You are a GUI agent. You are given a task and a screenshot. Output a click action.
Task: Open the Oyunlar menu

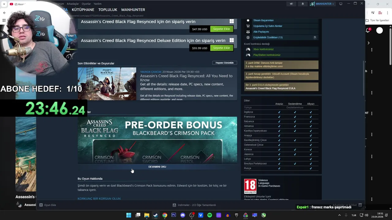(86, 4)
